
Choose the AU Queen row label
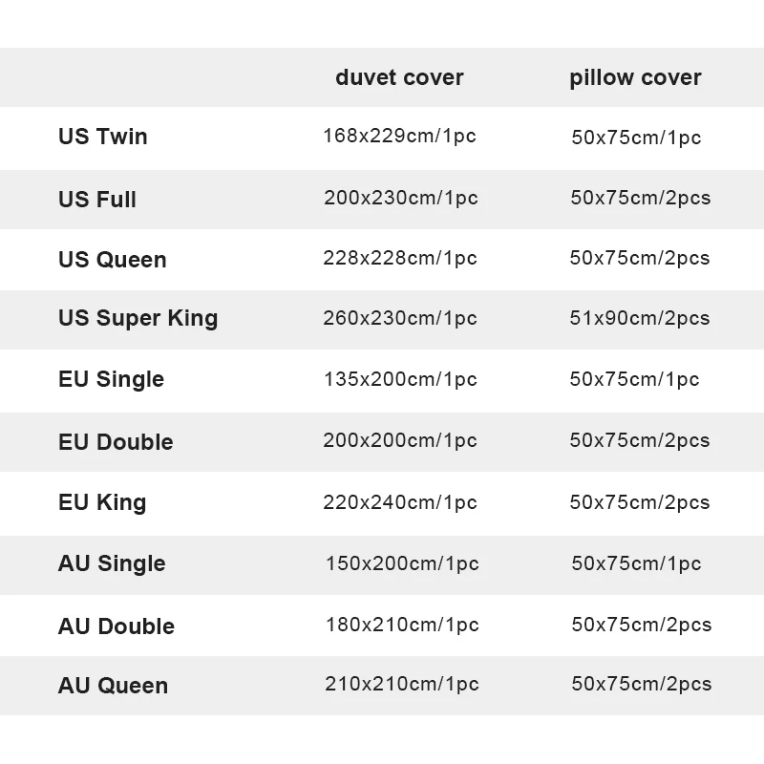(113, 686)
